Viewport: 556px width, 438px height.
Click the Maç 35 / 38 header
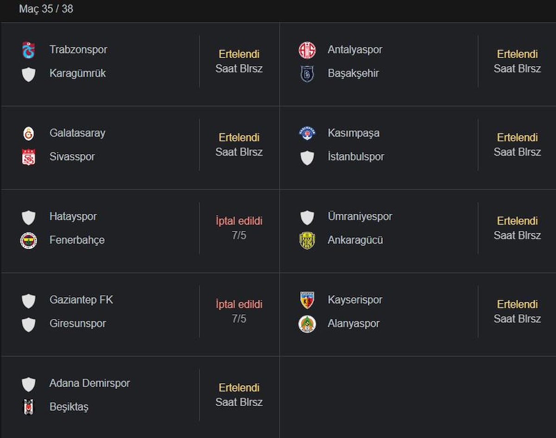46,9
